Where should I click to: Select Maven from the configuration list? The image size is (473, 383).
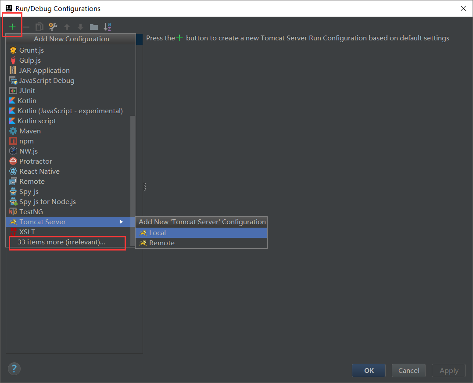tap(30, 131)
